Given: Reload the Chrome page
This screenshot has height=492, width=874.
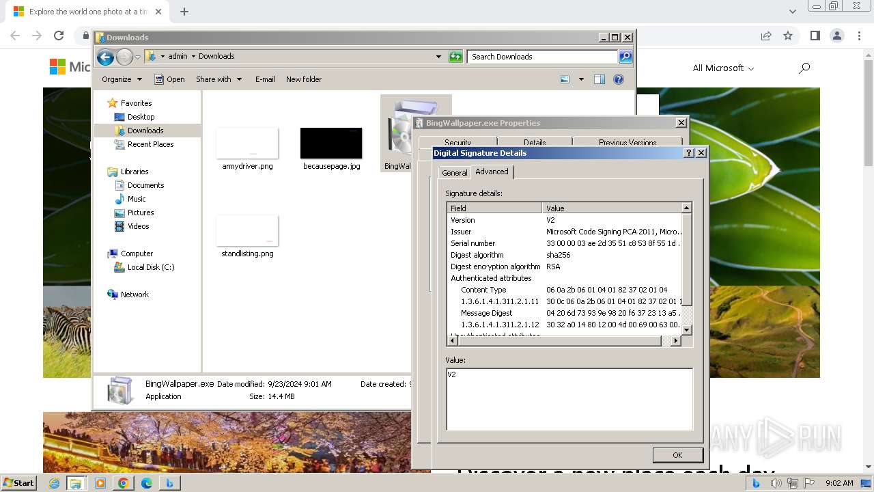Looking at the screenshot, I should point(59,36).
